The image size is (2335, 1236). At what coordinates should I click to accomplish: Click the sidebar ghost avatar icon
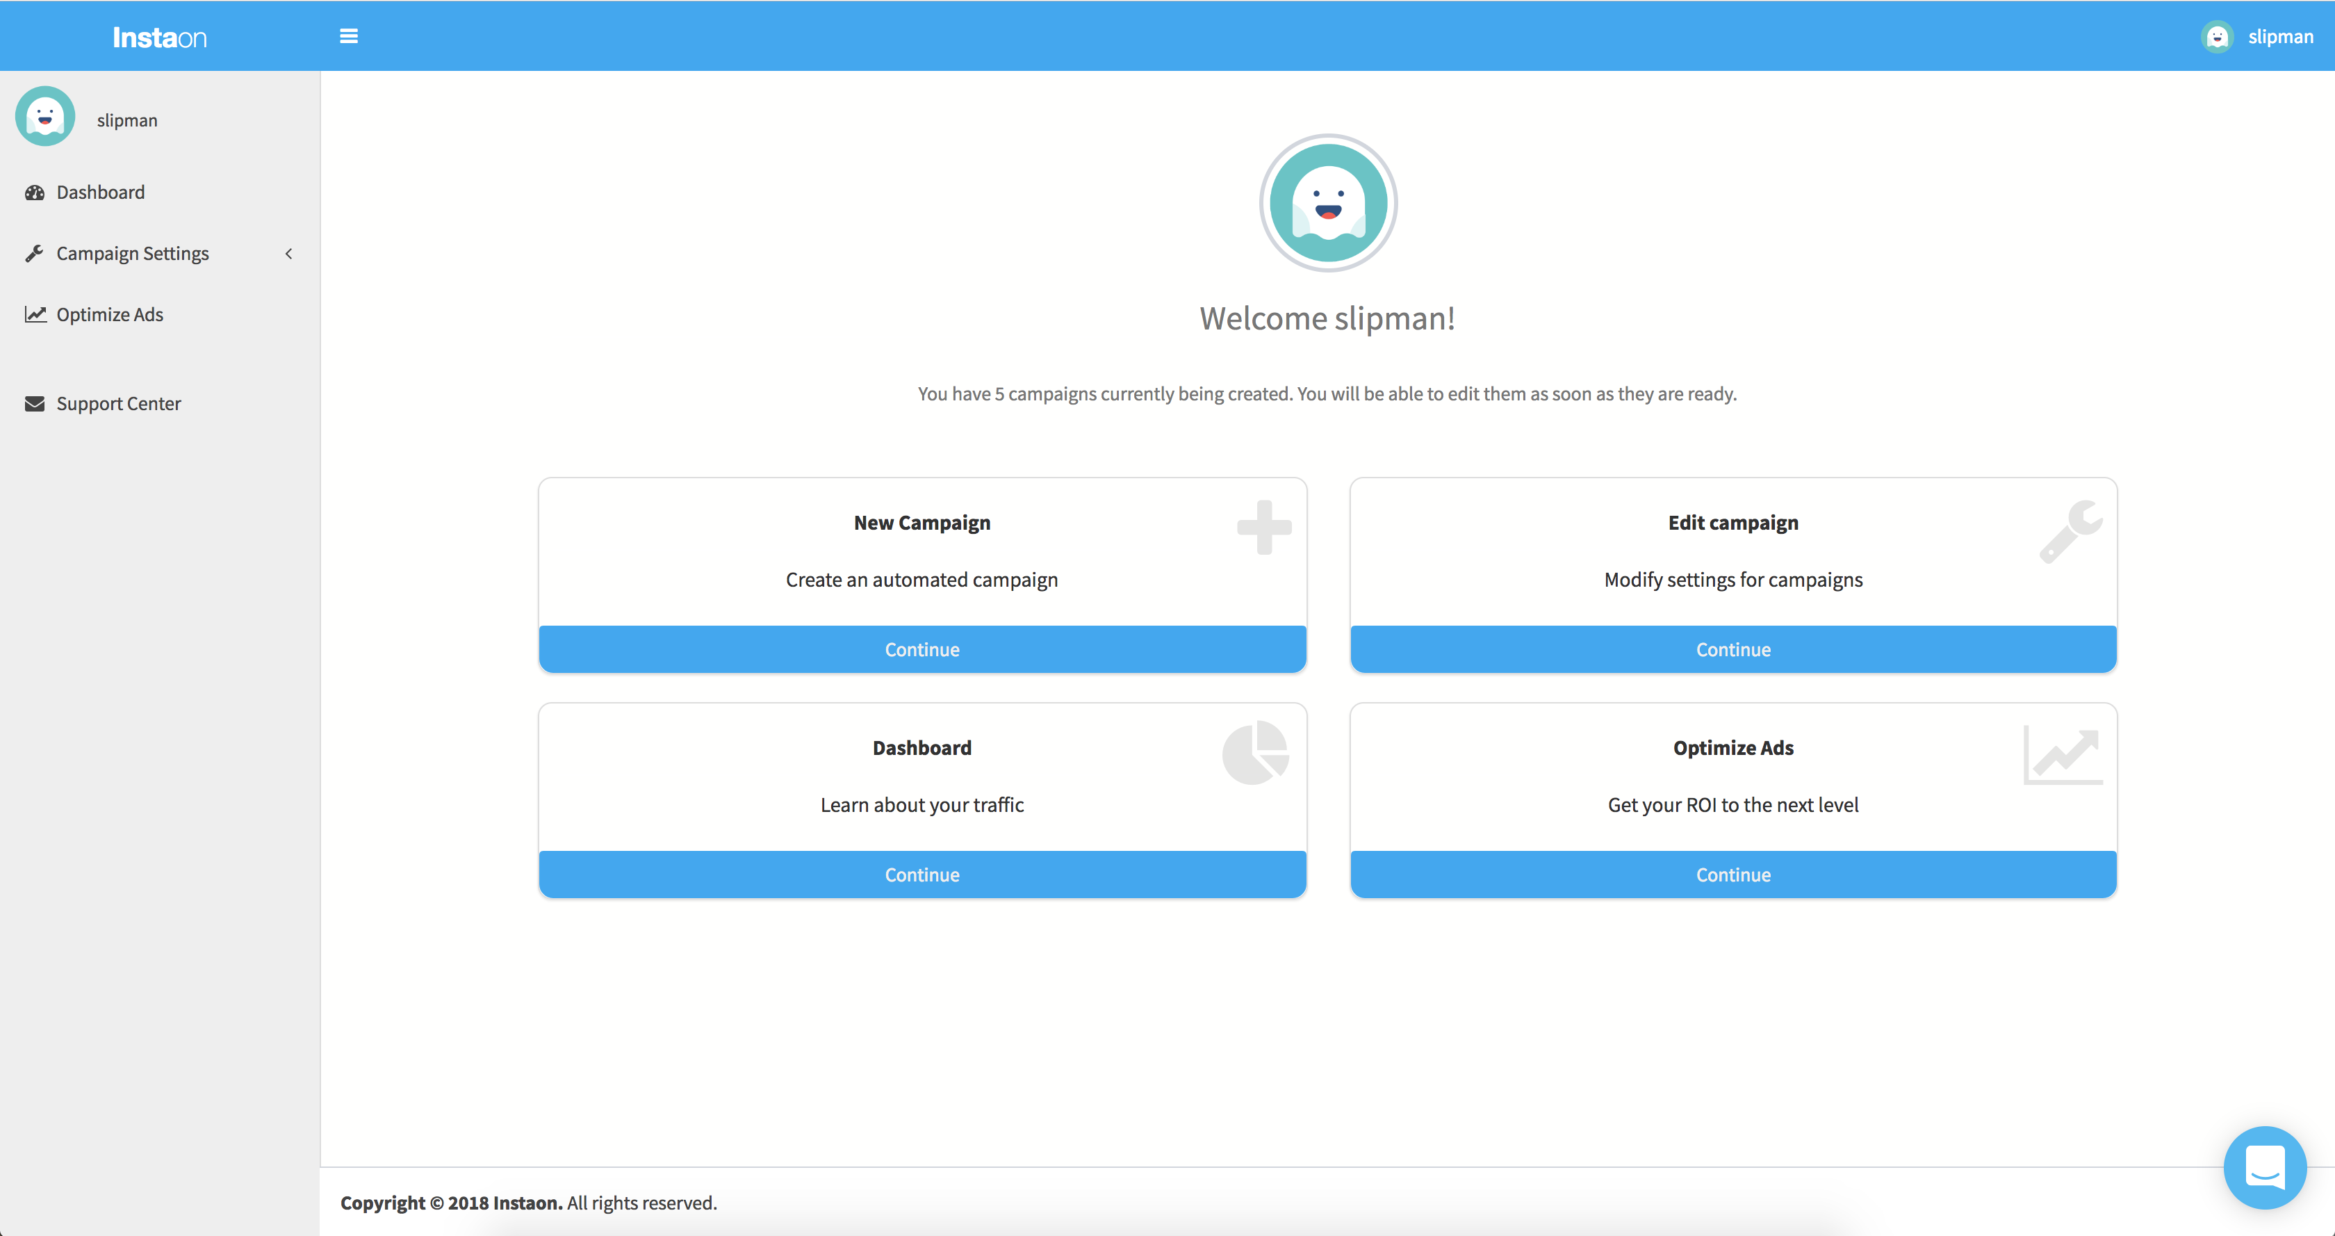pyautogui.click(x=45, y=117)
